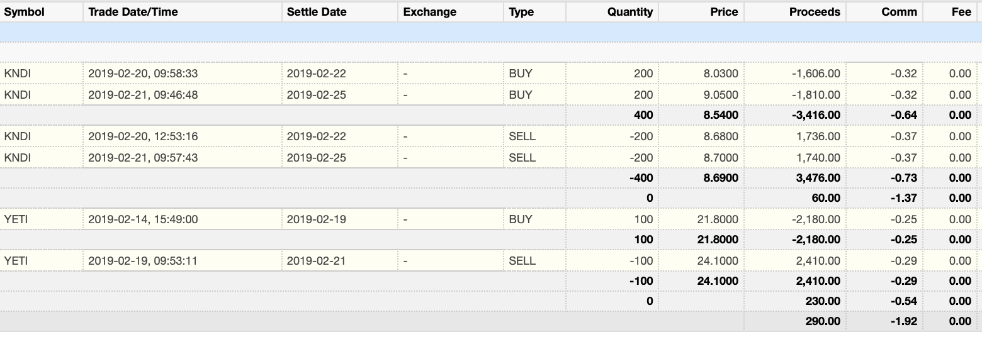The height and width of the screenshot is (337, 982).
Task: Select the KNDI sell at 12:53:16
Action: 143,136
